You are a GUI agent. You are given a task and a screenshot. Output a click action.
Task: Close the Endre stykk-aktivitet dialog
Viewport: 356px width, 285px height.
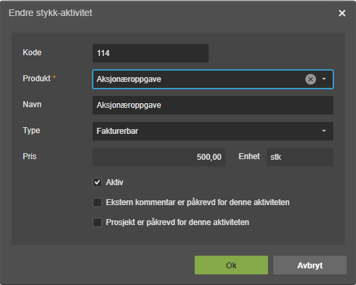pyautogui.click(x=342, y=13)
